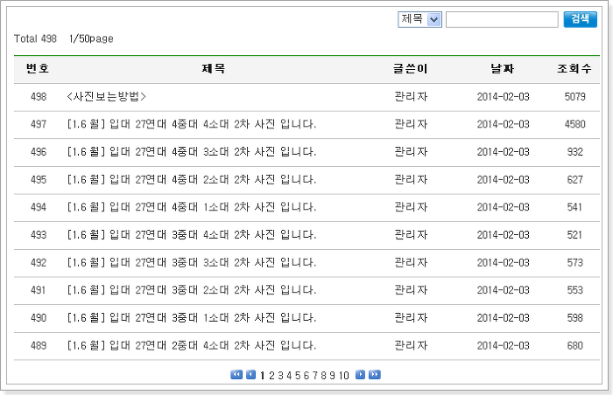Click the 날짜 column header
Viewport: 613px width, 395px height.
click(x=503, y=69)
